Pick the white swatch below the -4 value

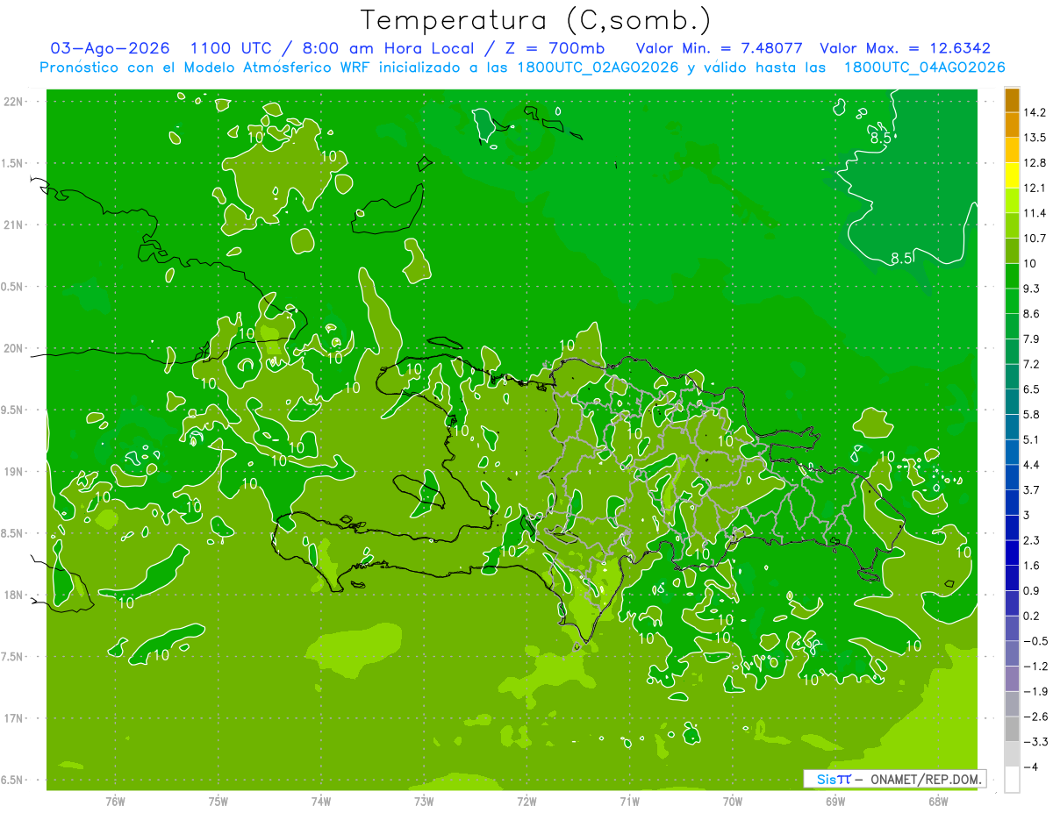coord(1012,780)
